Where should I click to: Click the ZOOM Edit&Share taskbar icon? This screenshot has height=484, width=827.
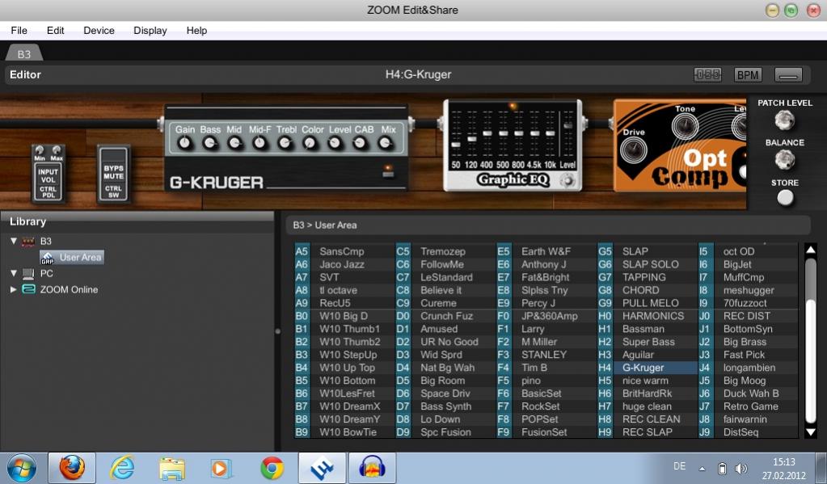(x=322, y=468)
